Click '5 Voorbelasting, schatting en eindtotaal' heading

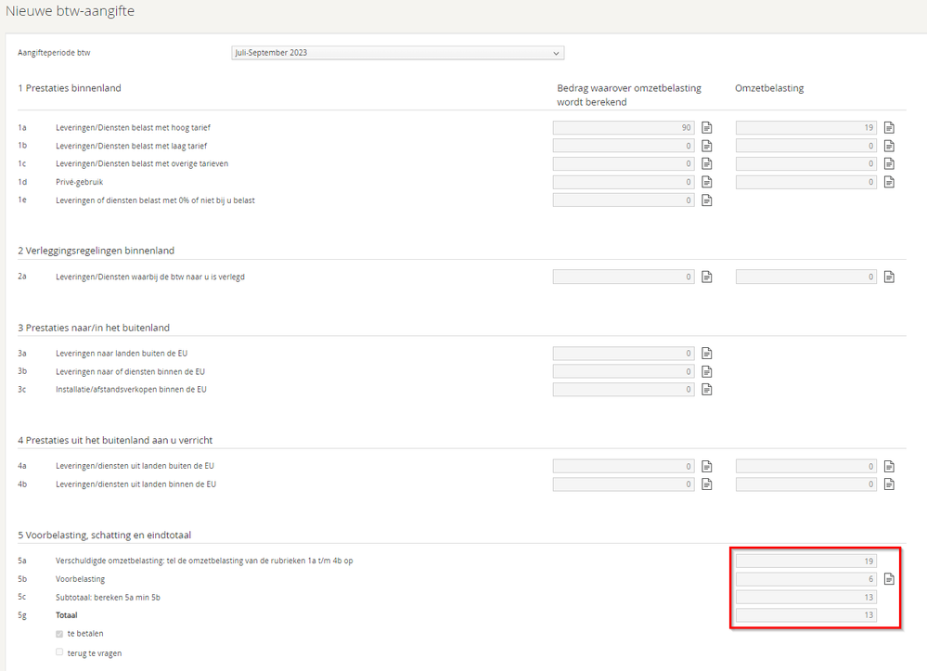coord(104,535)
